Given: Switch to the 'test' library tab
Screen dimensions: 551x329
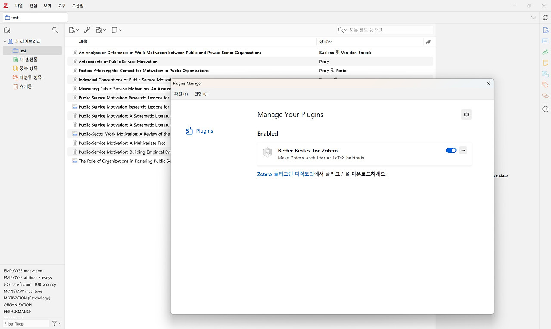Looking at the screenshot, I should click(35, 18).
